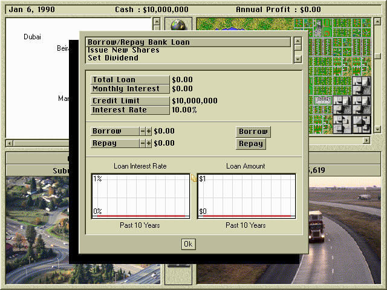Click the Loan Amount graph
Viewport: 387px width, 290px height.
[x=246, y=196]
